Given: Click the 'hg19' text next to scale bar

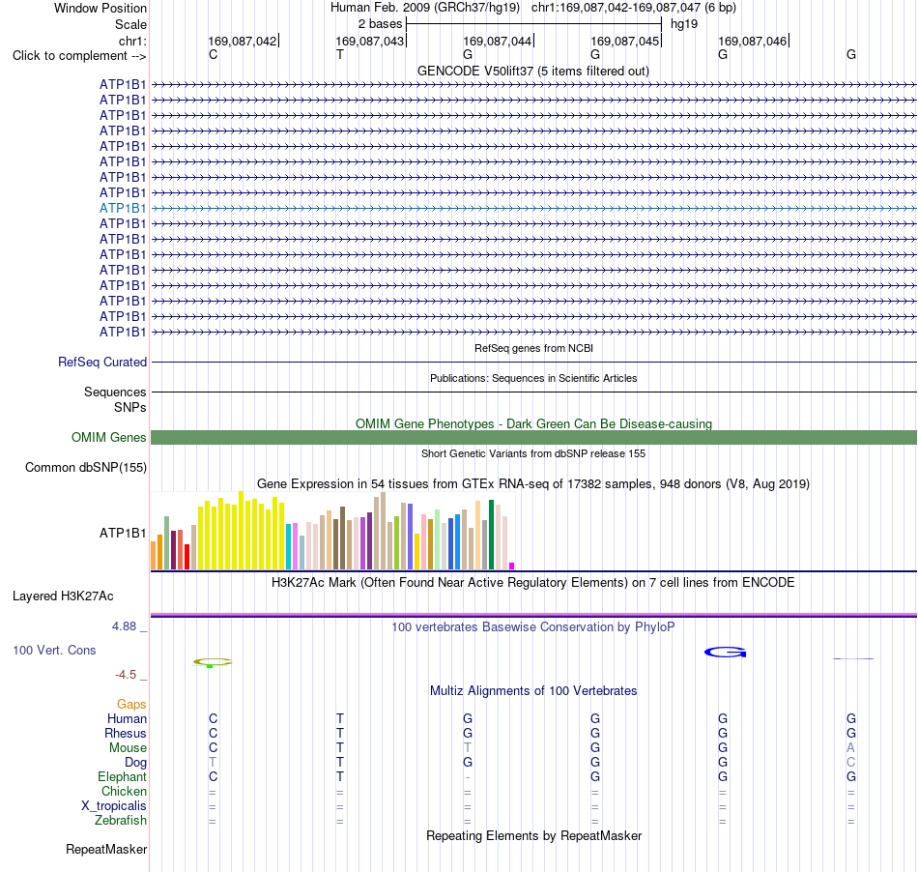Looking at the screenshot, I should click(684, 24).
